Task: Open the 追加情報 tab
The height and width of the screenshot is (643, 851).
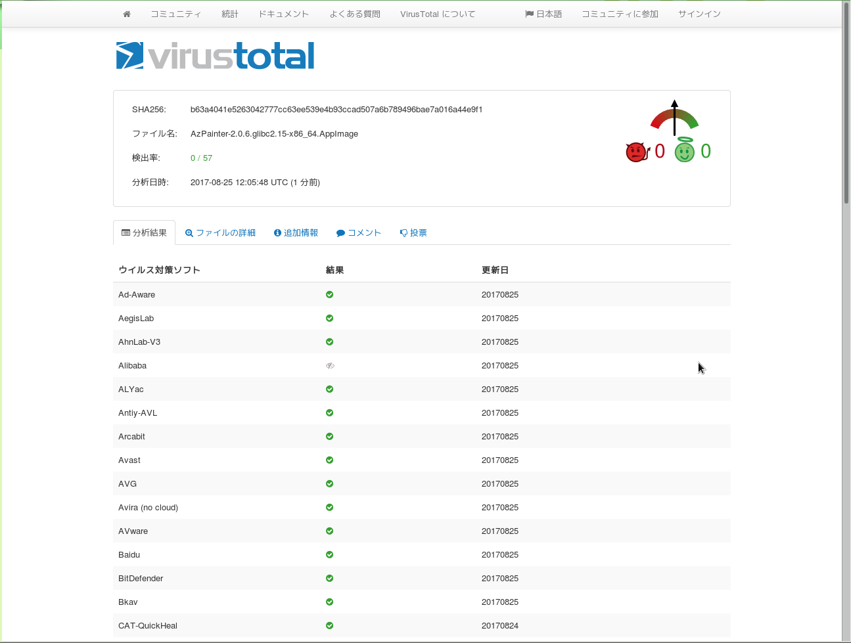Action: point(296,233)
